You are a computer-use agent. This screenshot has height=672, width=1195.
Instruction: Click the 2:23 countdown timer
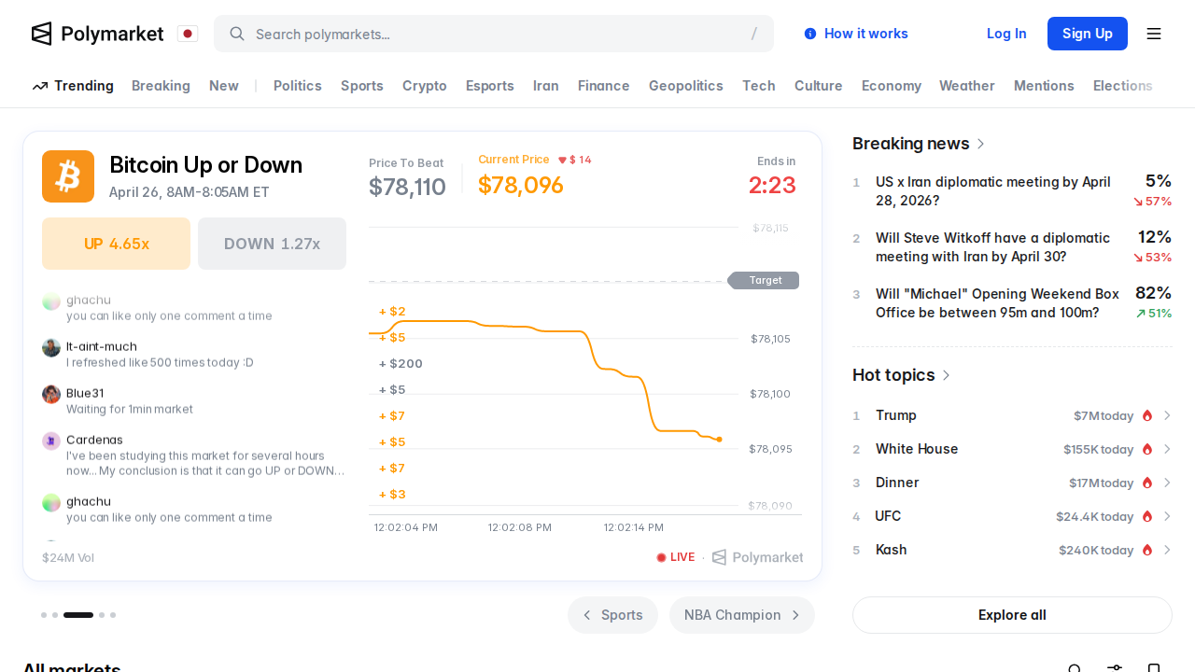[x=772, y=185]
